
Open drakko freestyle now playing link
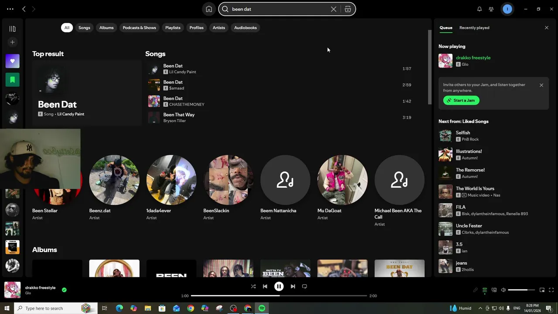click(x=473, y=58)
